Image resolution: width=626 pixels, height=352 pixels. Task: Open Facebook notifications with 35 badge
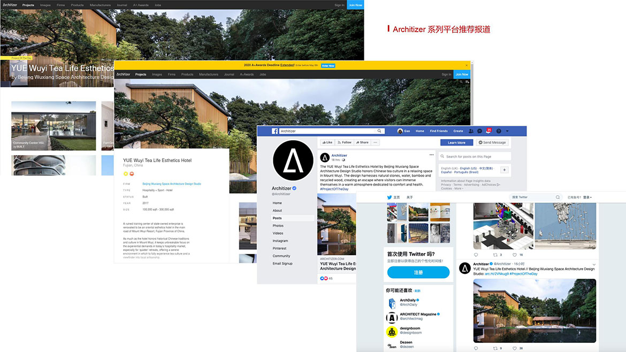[x=488, y=131]
